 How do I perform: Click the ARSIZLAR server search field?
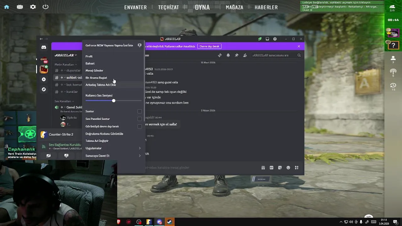point(276,55)
